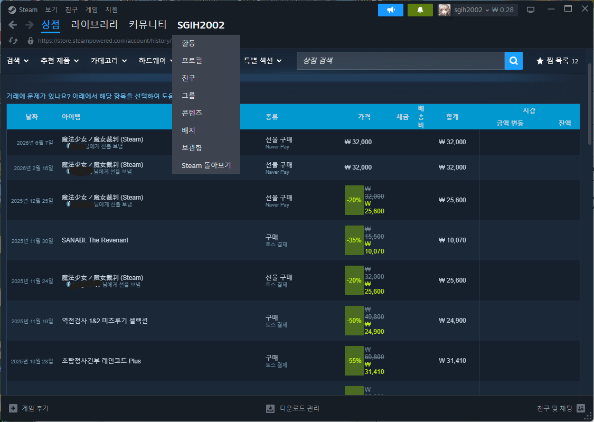Click the 상점 검색 search field
594x422 pixels.
[400, 61]
